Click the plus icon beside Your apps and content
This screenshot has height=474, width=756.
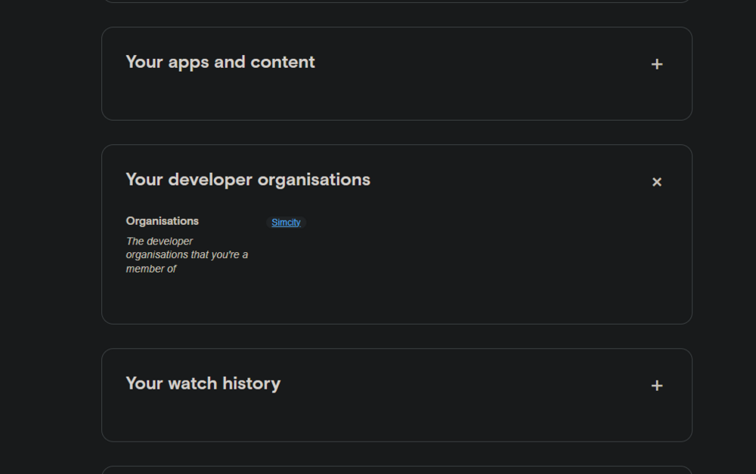click(x=657, y=64)
